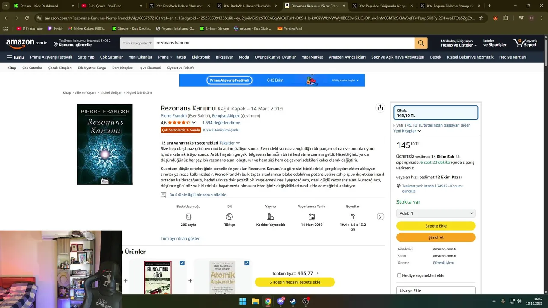The height and width of the screenshot is (308, 548).
Task: Click the delivery location pin icon in header
Action: [x=56, y=44]
